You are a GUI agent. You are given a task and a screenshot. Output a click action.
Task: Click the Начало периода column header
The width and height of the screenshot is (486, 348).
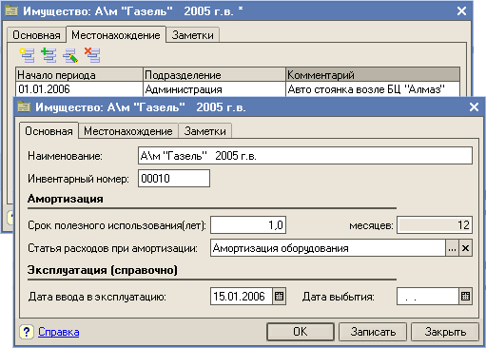(x=79, y=75)
